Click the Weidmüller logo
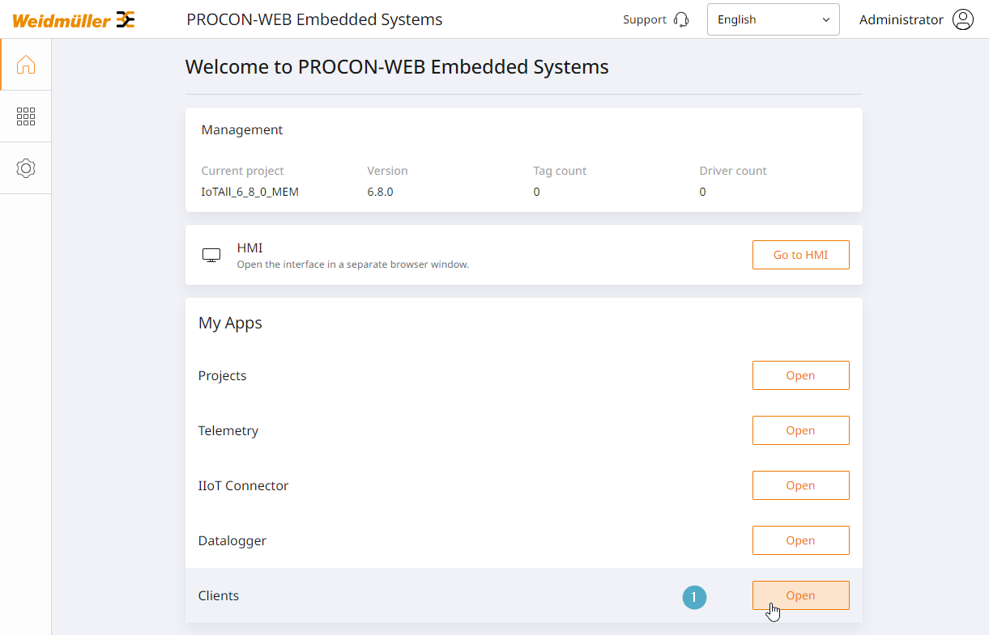The width and height of the screenshot is (989, 635). point(74,19)
